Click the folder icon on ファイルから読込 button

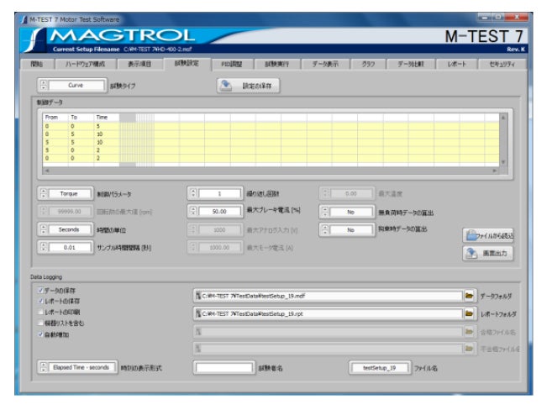(x=471, y=235)
